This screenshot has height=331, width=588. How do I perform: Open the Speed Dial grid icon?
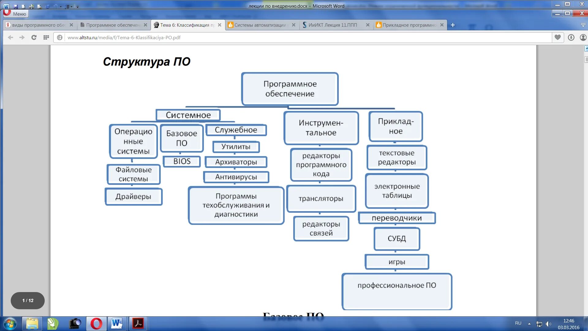click(46, 37)
